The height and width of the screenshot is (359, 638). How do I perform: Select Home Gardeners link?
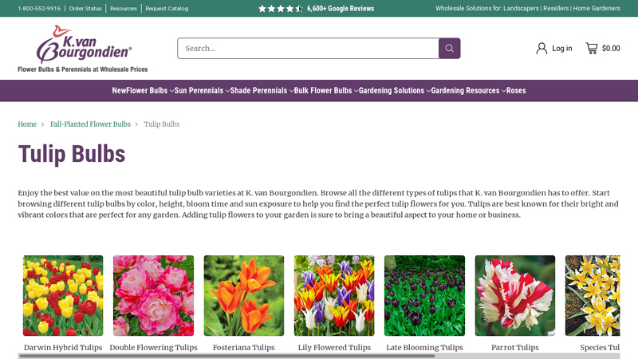[597, 8]
